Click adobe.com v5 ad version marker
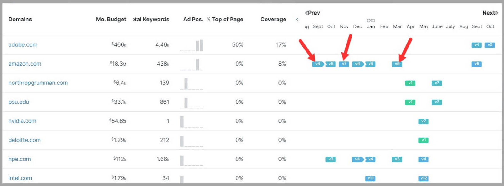This screenshot has height=186, width=504. 490,45
